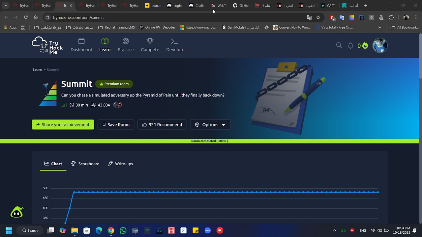The image size is (422, 237).
Task: Open Sticky Notes from the taskbar
Action: pos(196,230)
